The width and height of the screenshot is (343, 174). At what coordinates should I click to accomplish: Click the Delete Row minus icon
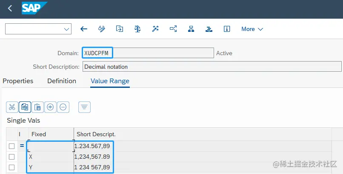click(63, 107)
